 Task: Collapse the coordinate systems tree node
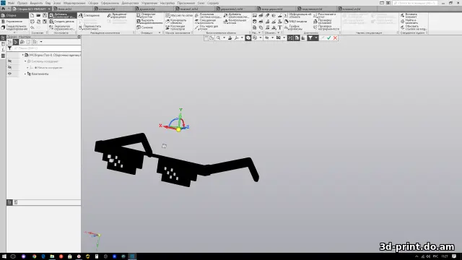25,61
